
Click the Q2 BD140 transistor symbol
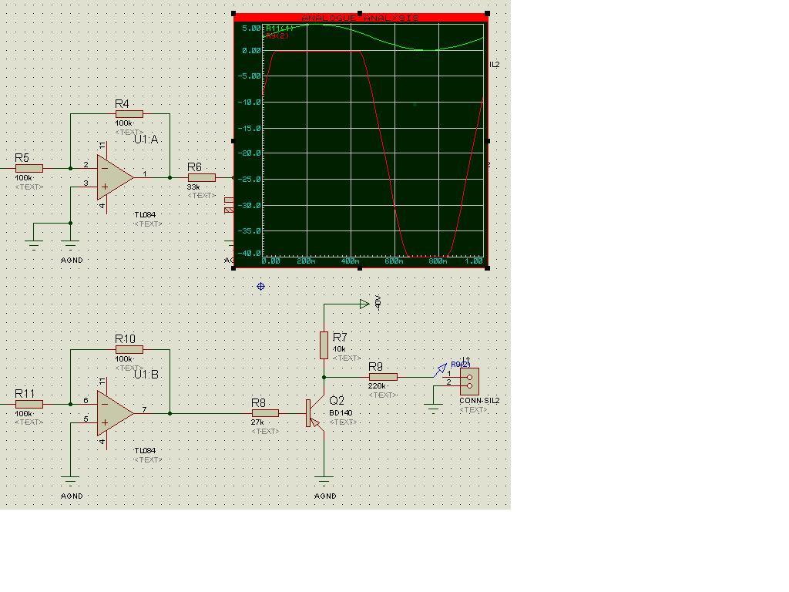tap(313, 413)
